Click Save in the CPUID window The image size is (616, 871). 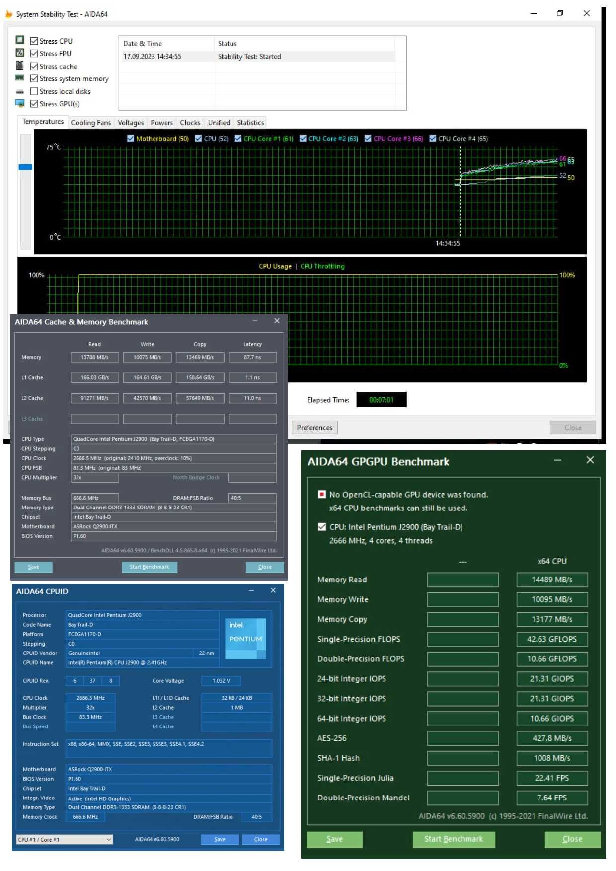(x=220, y=839)
